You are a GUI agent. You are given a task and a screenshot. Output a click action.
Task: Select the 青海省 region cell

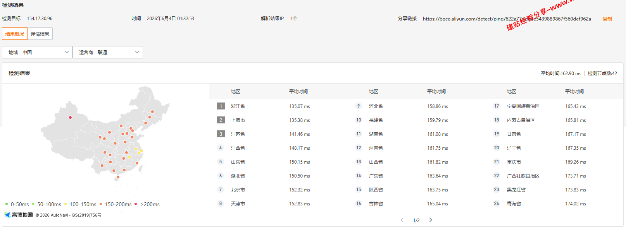pyautogui.click(x=514, y=203)
